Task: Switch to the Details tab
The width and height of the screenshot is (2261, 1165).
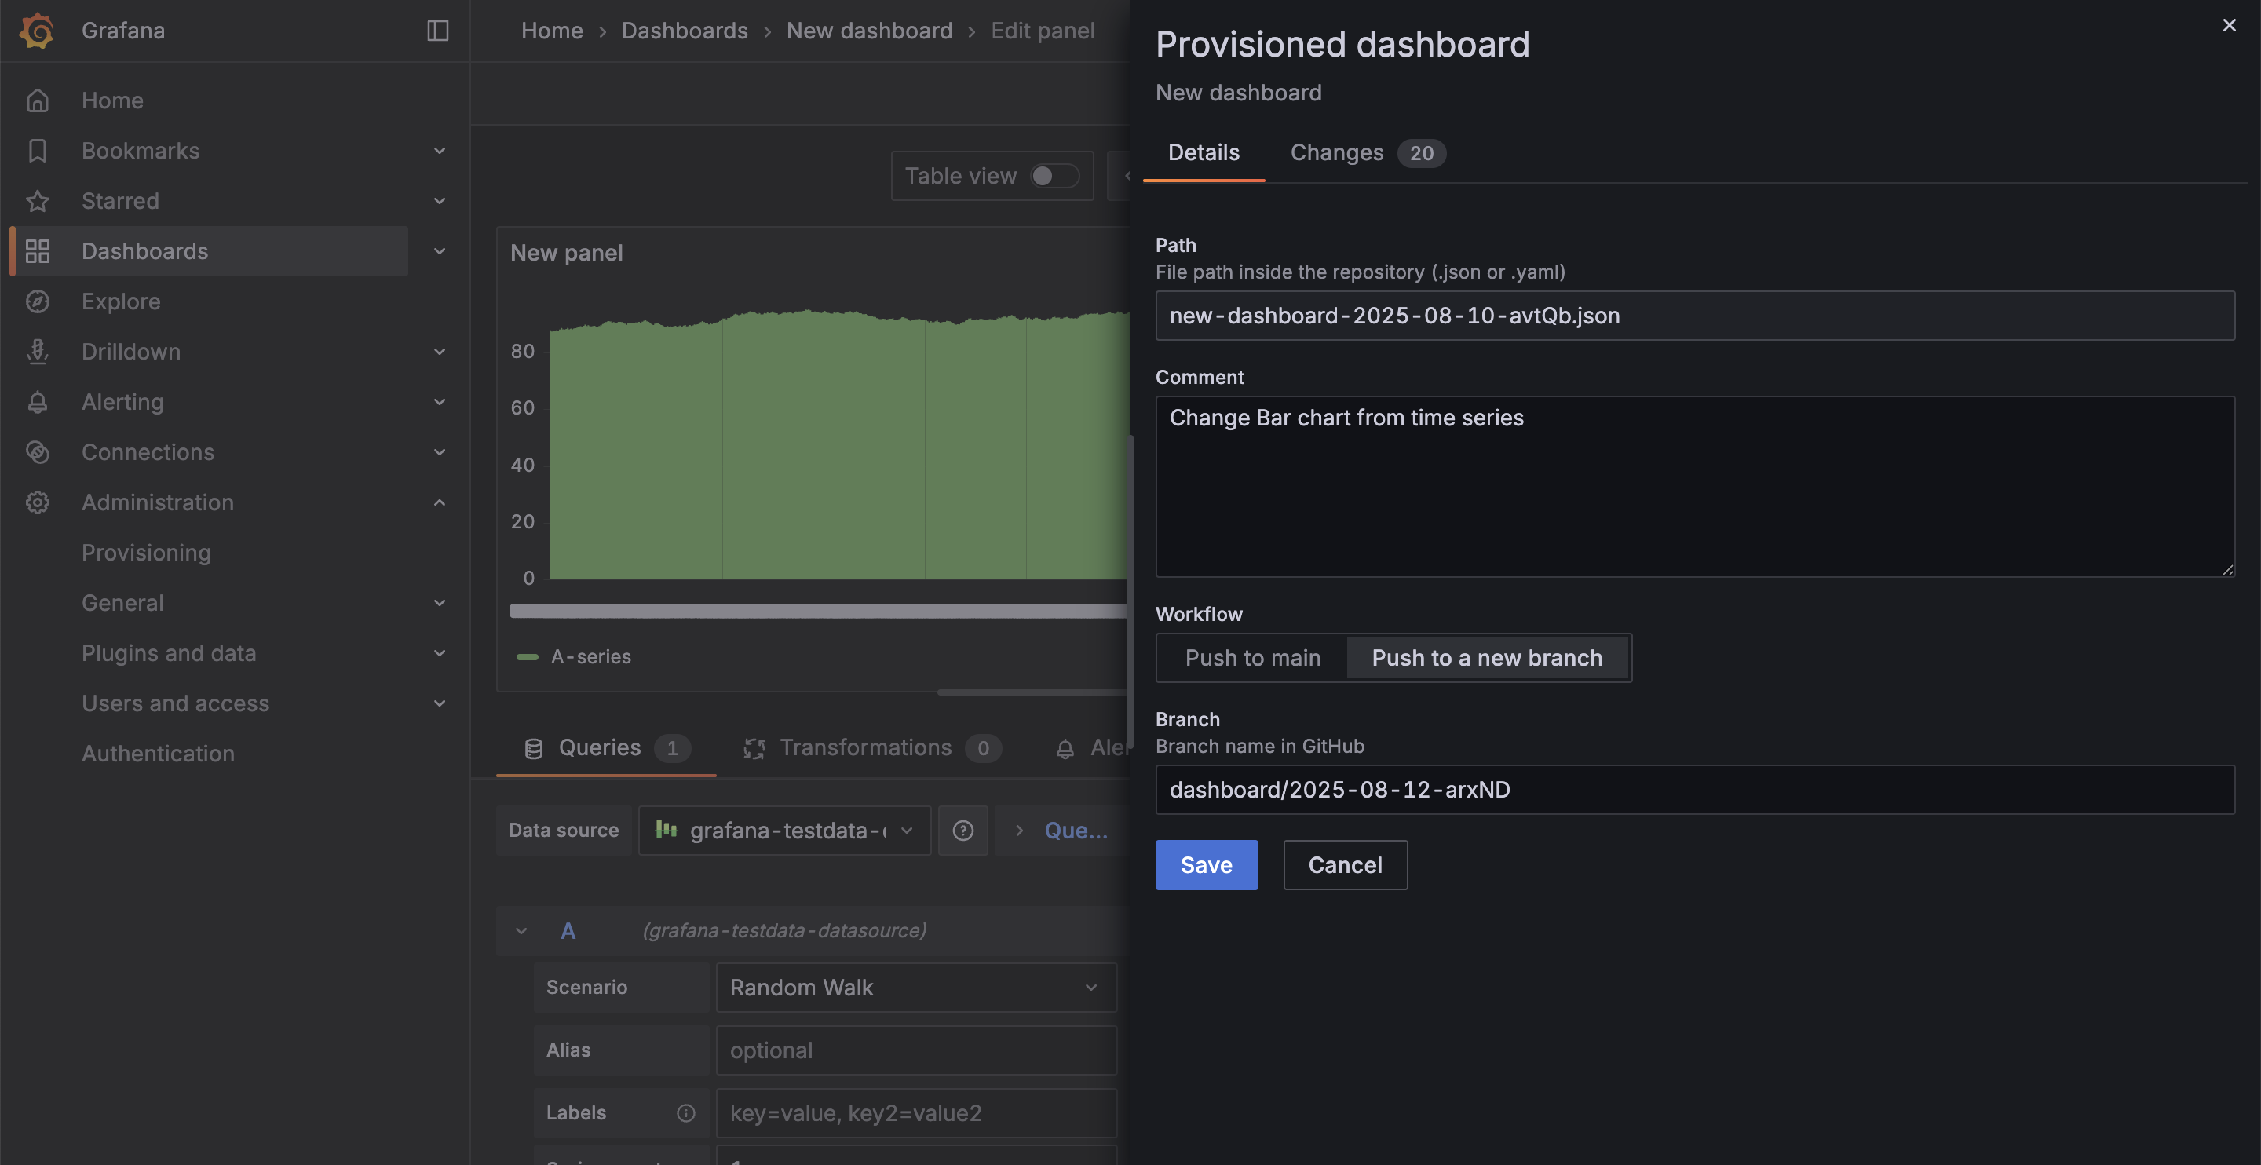Action: pyautogui.click(x=1204, y=153)
